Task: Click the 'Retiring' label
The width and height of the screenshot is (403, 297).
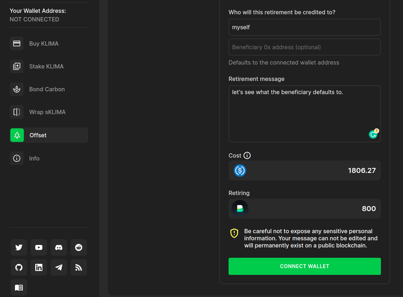Action: click(239, 193)
